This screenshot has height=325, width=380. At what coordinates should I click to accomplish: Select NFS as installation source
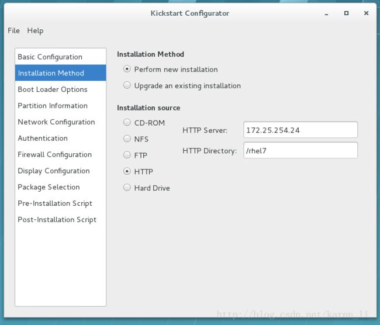(x=127, y=139)
